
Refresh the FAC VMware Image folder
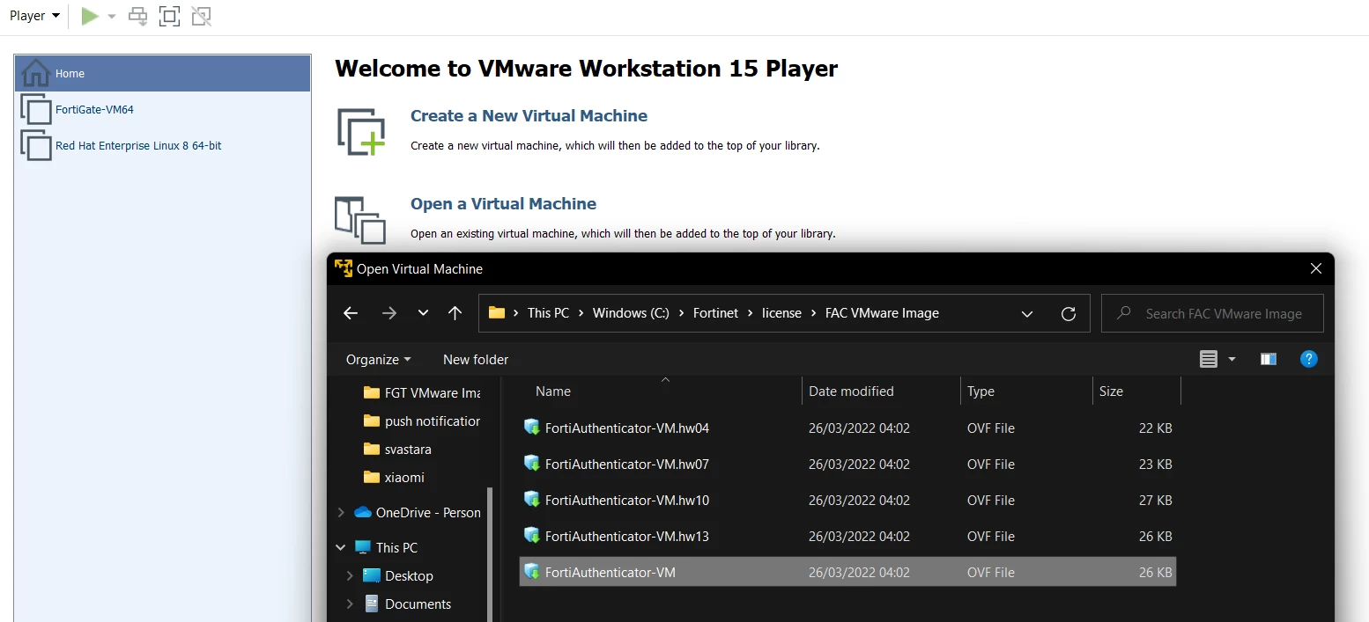tap(1069, 313)
